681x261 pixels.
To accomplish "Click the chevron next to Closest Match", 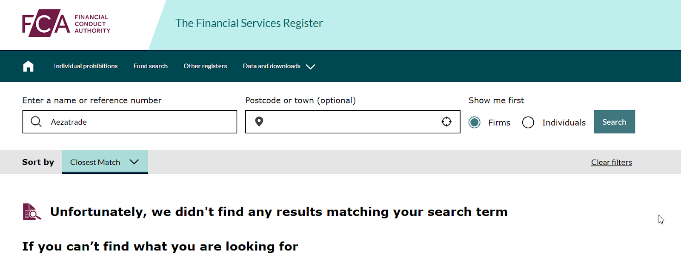I will pyautogui.click(x=134, y=162).
